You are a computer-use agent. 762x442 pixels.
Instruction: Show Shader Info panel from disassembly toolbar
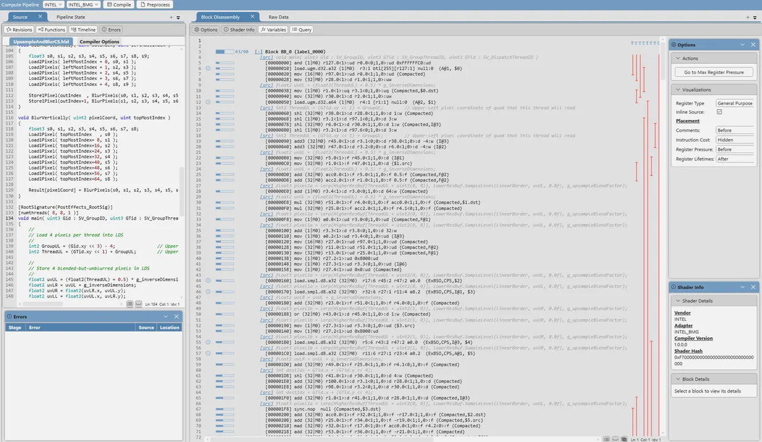[x=239, y=29]
